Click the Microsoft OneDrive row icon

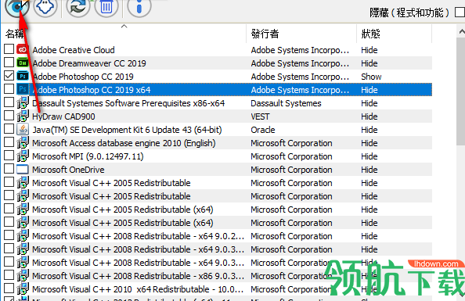click(x=23, y=170)
